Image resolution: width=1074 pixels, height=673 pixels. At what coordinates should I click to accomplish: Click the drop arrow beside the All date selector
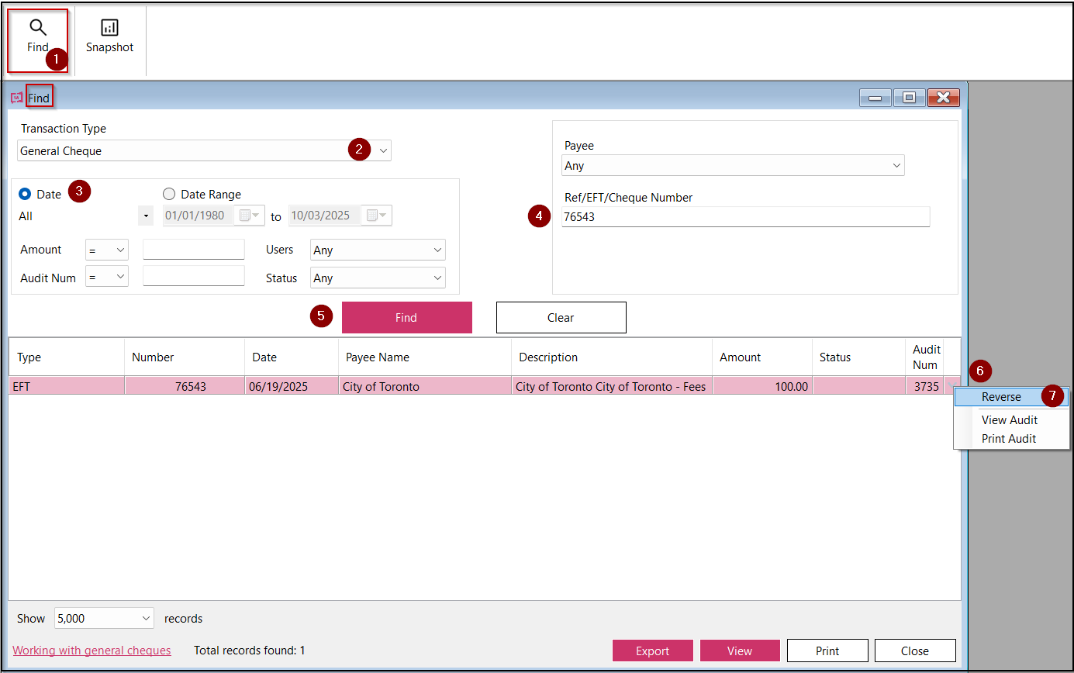146,216
